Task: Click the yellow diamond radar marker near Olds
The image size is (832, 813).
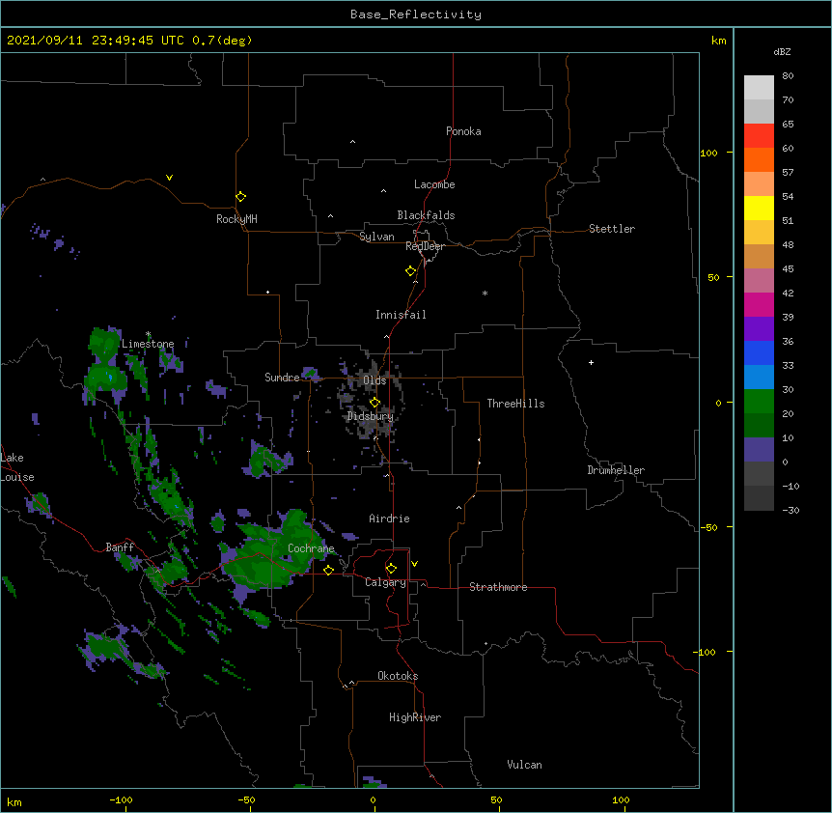Action: point(374,403)
